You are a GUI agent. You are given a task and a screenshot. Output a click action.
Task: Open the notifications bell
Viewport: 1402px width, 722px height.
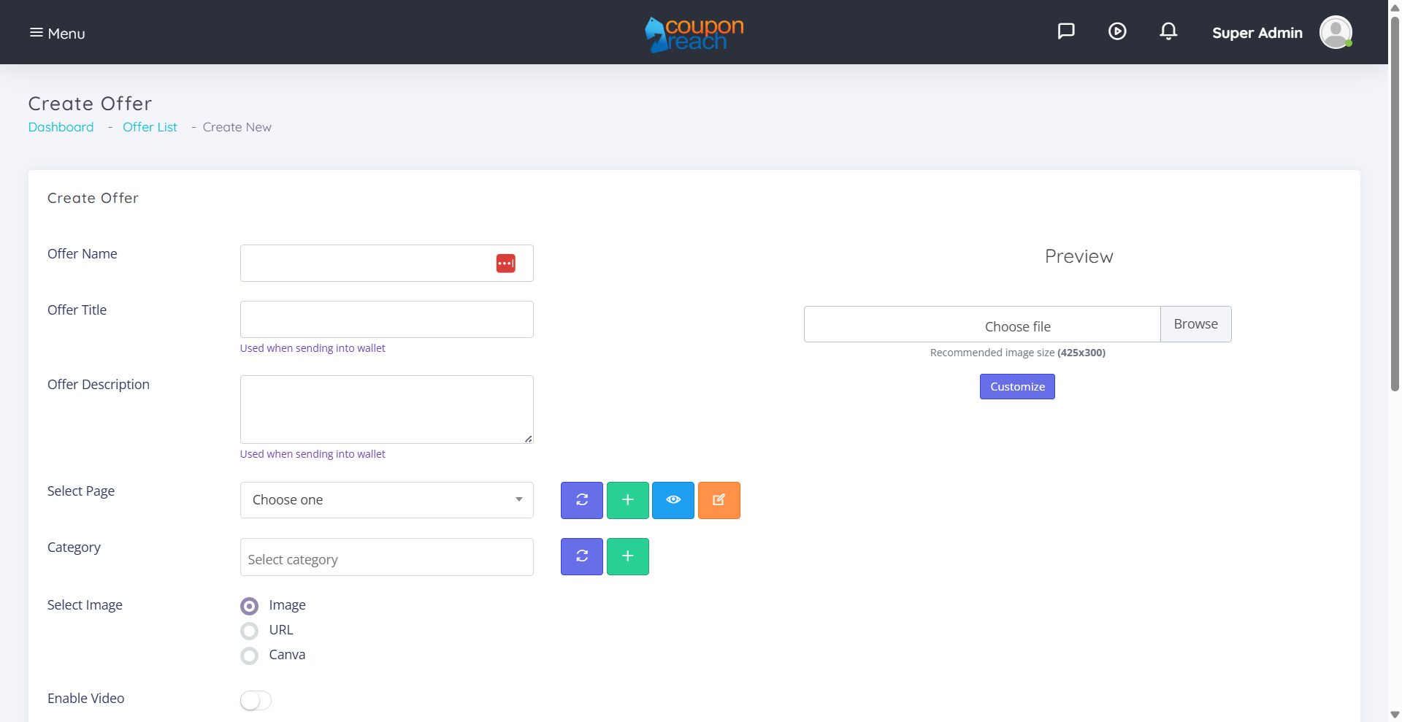pyautogui.click(x=1168, y=31)
